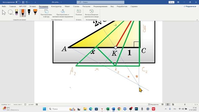This screenshot has width=199, height=112.
Task: Click the macro recording status icon
Action: 37,105
